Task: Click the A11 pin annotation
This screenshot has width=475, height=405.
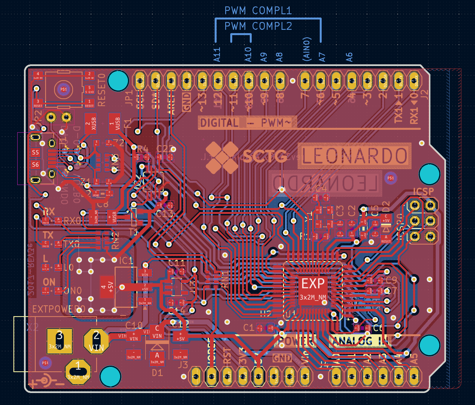Action: pyautogui.click(x=217, y=55)
